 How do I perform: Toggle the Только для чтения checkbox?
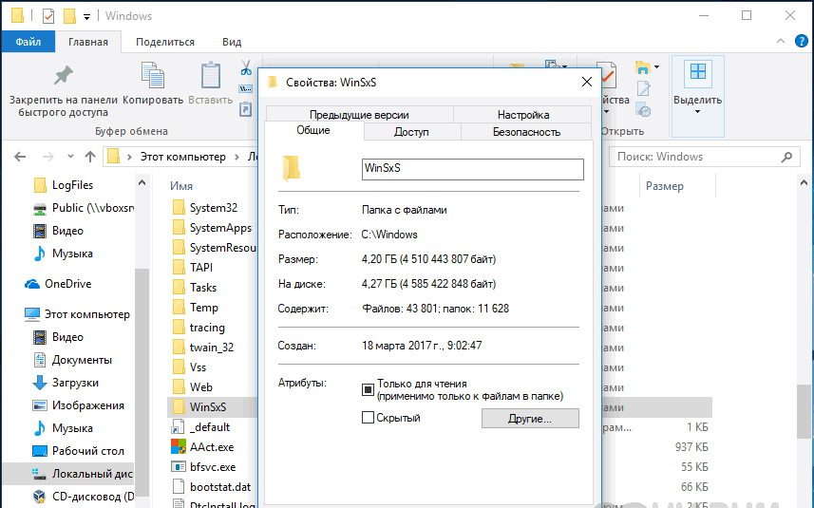pos(368,389)
